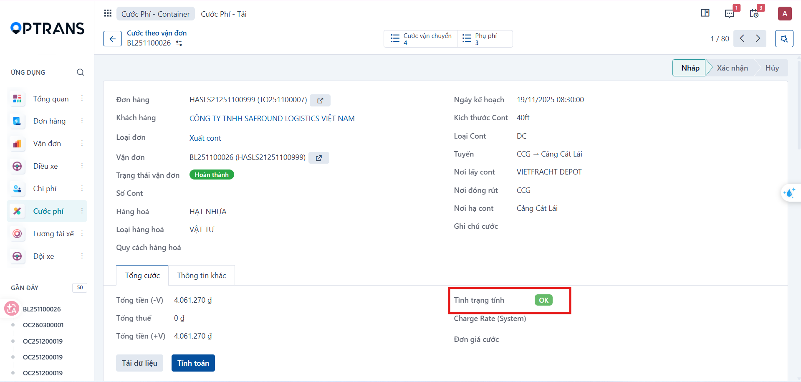Open the split-view layout icon in top bar

[705, 13]
